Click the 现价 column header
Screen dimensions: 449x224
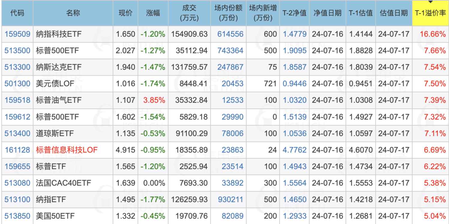[125, 13]
